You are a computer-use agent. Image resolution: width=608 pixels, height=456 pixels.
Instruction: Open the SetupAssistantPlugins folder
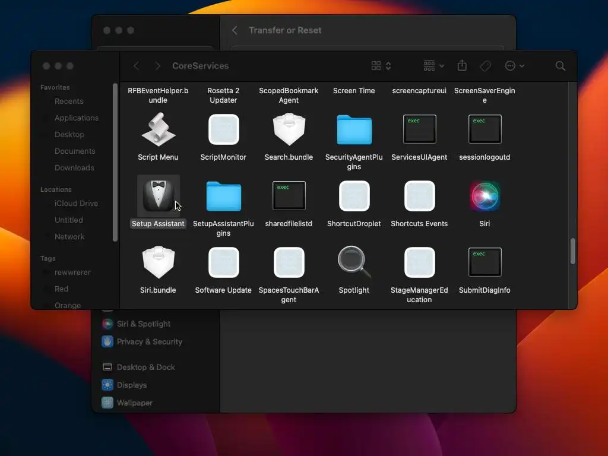223,196
